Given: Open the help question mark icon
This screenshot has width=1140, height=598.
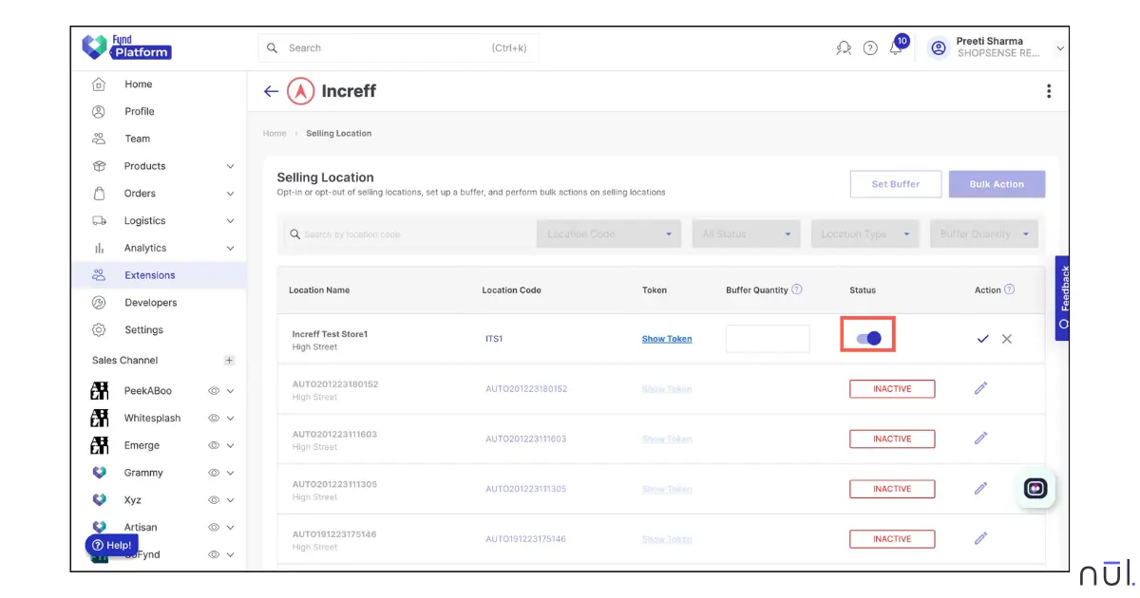Looking at the screenshot, I should (x=870, y=47).
